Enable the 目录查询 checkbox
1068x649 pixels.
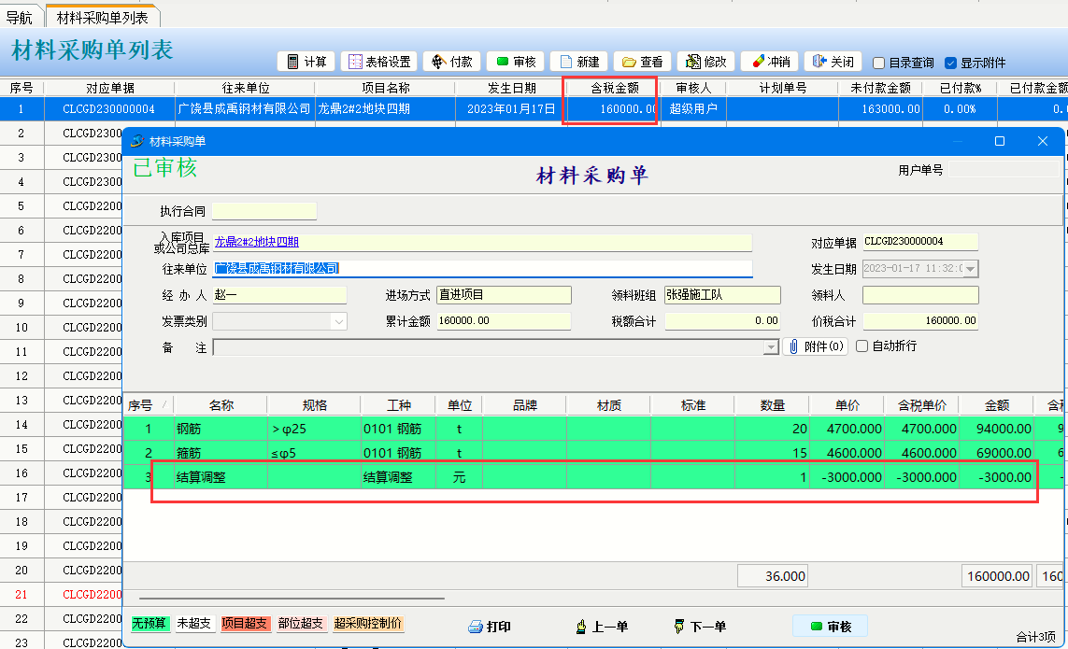point(878,63)
